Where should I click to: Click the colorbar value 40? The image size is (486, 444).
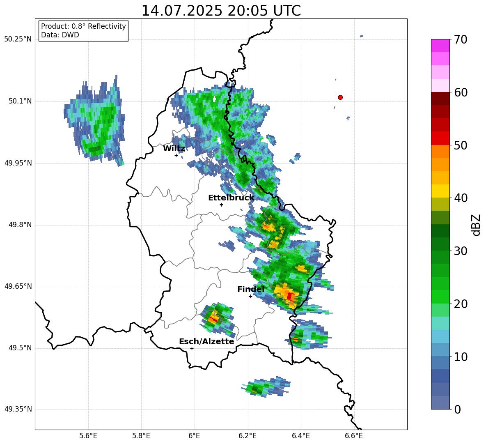point(461,198)
